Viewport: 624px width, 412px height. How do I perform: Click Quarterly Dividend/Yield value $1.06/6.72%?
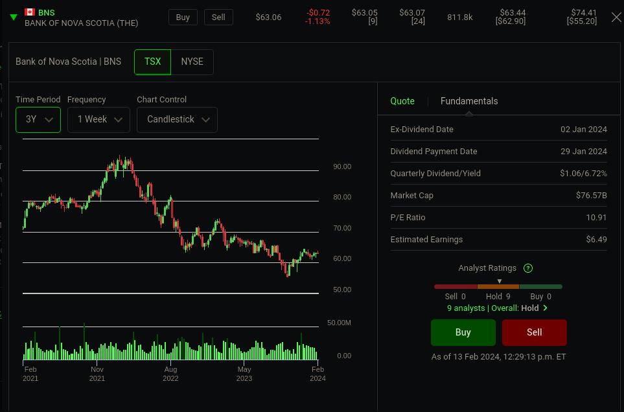coord(583,174)
